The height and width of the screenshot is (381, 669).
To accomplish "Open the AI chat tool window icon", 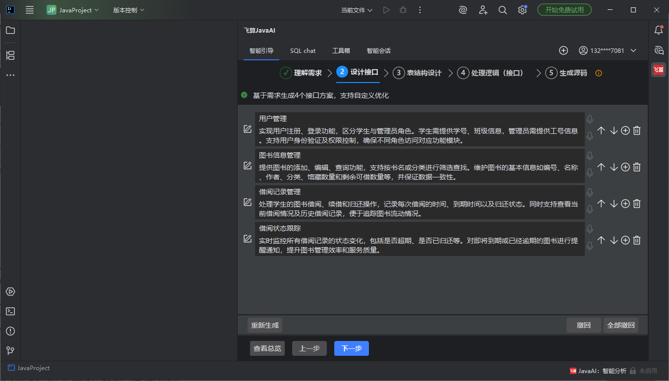I will [x=659, y=50].
